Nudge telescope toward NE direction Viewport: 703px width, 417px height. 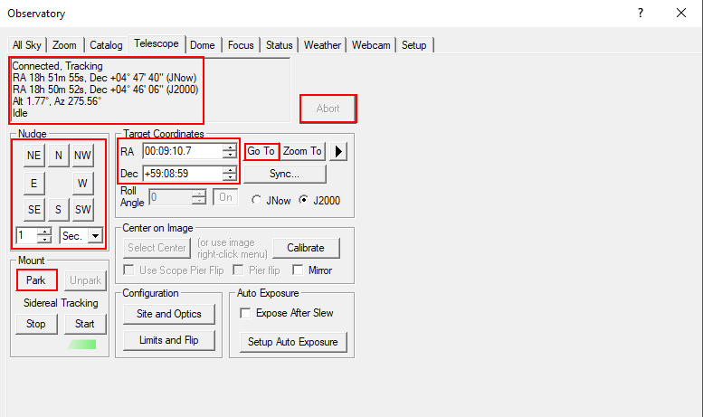click(34, 156)
